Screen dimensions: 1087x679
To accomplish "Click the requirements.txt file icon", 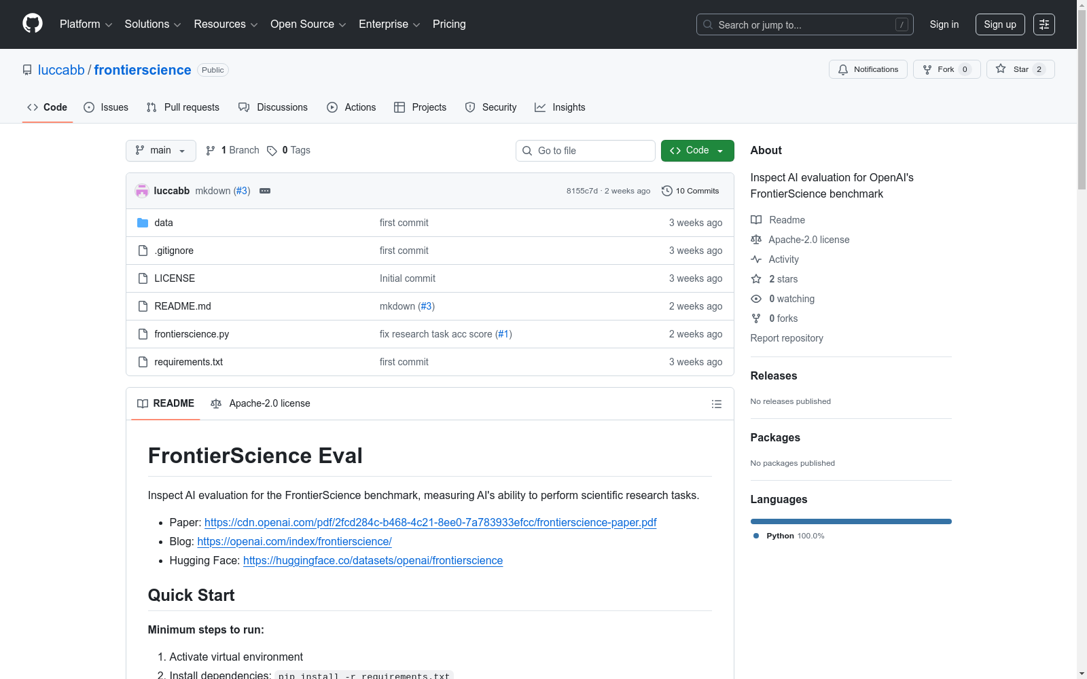I will coord(143,362).
